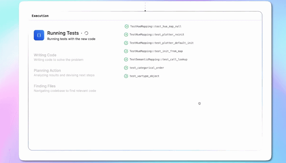Open the TestSemanticMapping::test_call_lookup result text
Screen dimensions: 286x163
[158, 59]
